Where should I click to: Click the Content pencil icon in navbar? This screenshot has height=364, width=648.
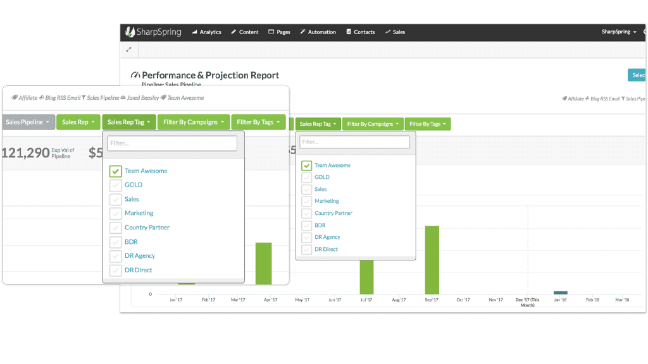pos(234,32)
